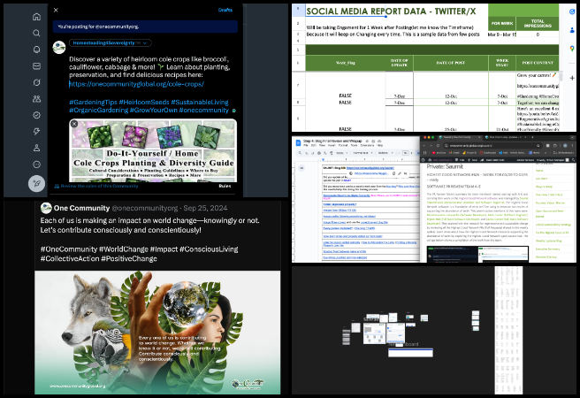The width and height of the screenshot is (580, 398).
Task: Click the WordPress logo in the admin bar
Action: click(x=424, y=160)
